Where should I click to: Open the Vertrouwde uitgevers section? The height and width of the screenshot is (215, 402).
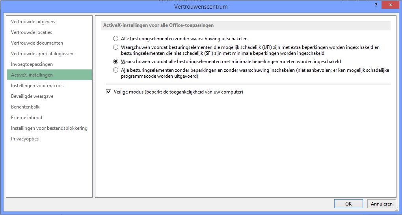[33, 22]
